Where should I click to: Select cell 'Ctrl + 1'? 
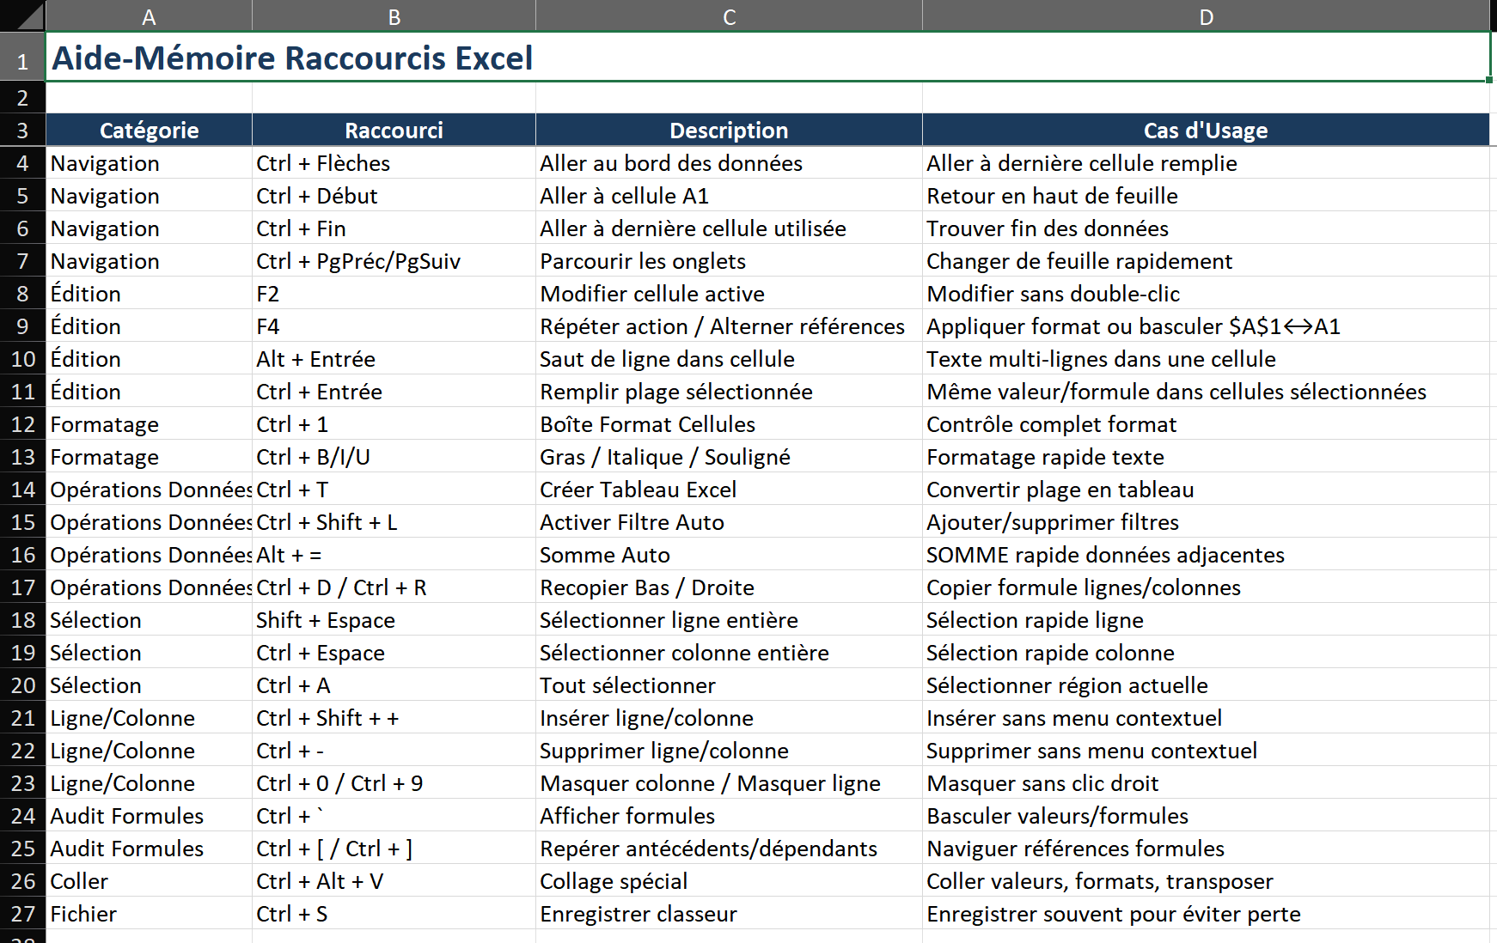click(x=394, y=424)
